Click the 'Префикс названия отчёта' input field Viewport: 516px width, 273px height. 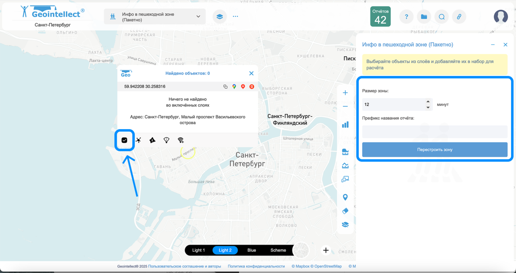435,131
